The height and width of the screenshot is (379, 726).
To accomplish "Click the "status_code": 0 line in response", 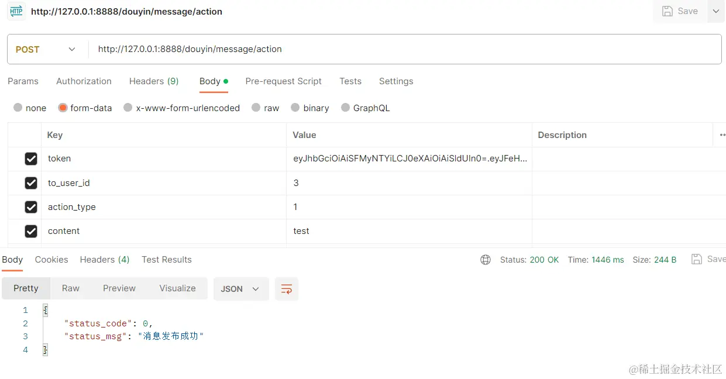I will point(108,323).
